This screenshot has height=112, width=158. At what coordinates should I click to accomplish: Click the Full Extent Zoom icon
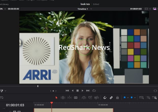[141, 98]
